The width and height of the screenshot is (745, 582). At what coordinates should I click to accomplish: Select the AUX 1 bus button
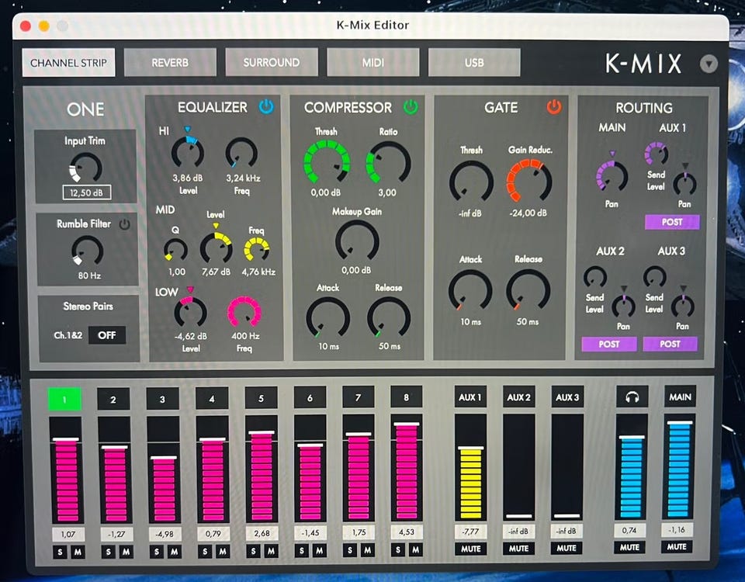[x=470, y=397]
